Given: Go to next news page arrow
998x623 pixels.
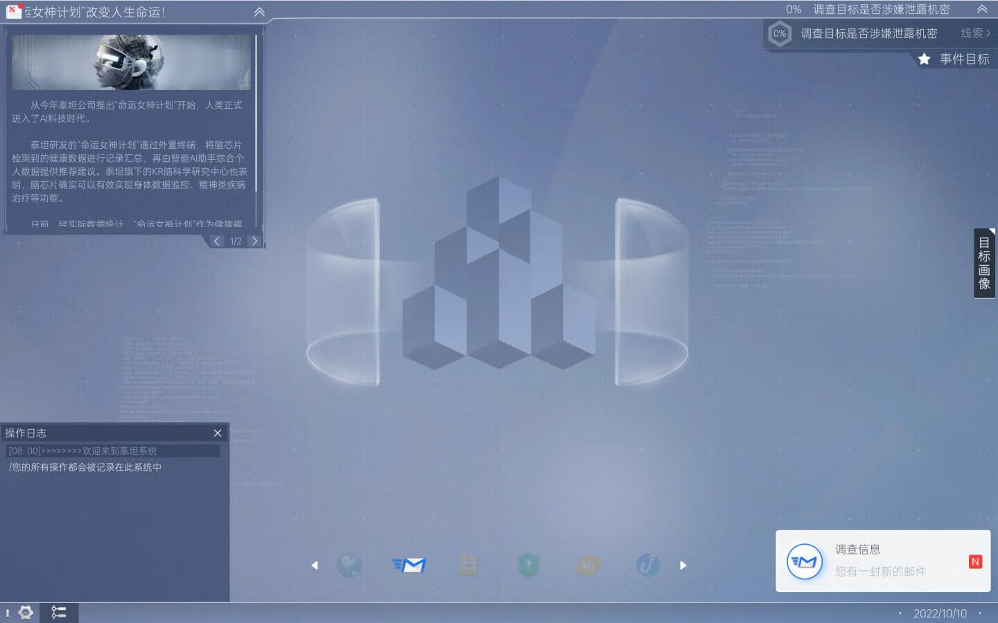Looking at the screenshot, I should pyautogui.click(x=254, y=241).
